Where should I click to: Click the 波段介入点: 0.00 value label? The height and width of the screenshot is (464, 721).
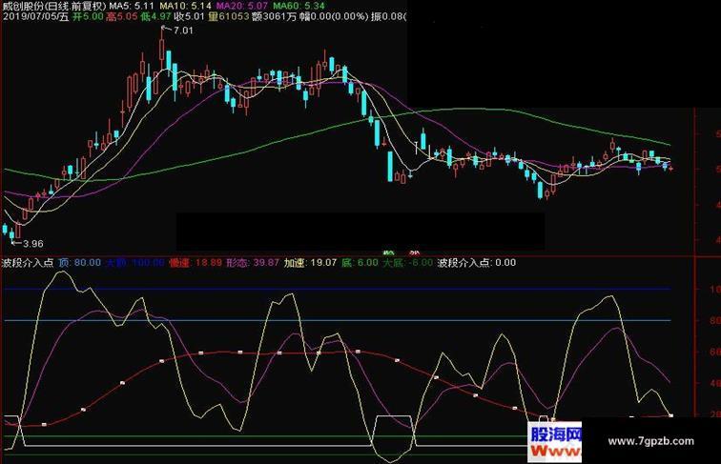pyautogui.click(x=477, y=263)
